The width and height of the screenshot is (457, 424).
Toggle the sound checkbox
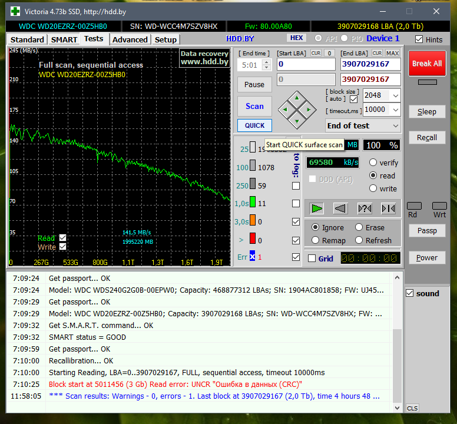pyautogui.click(x=409, y=293)
